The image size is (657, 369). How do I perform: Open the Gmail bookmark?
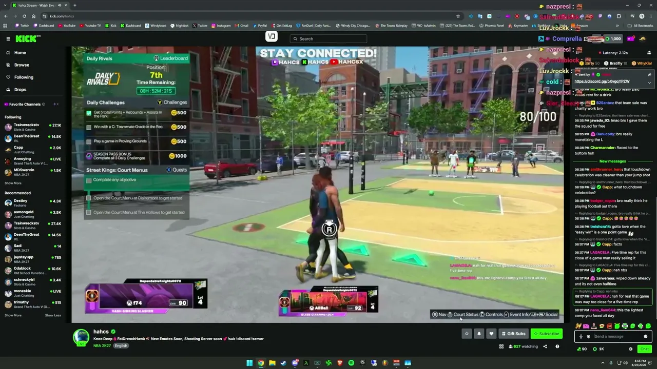[x=241, y=26]
